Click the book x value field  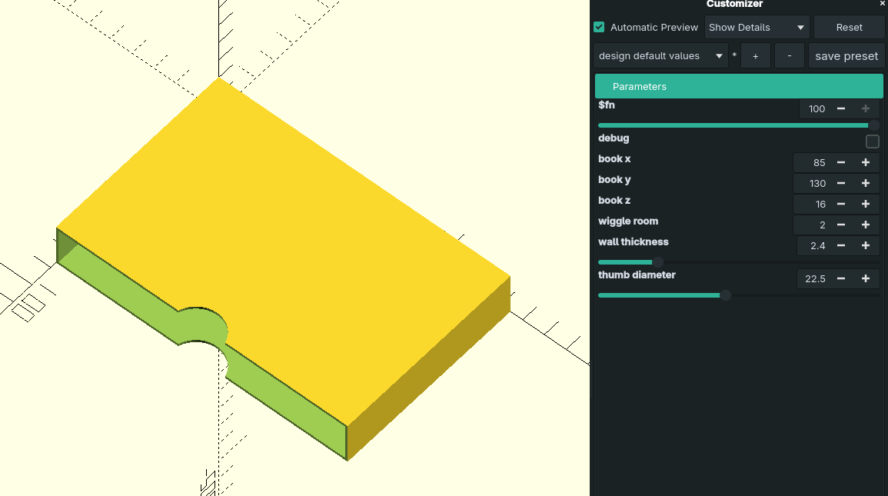point(813,162)
